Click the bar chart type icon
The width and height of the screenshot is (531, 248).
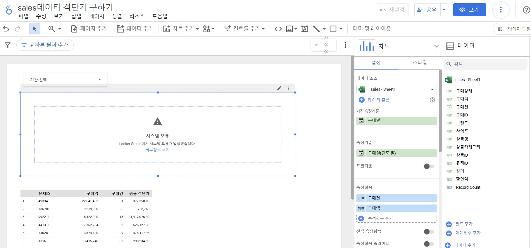[367, 46]
